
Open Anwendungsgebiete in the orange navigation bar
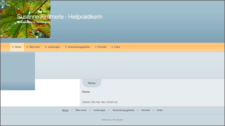[79, 47]
